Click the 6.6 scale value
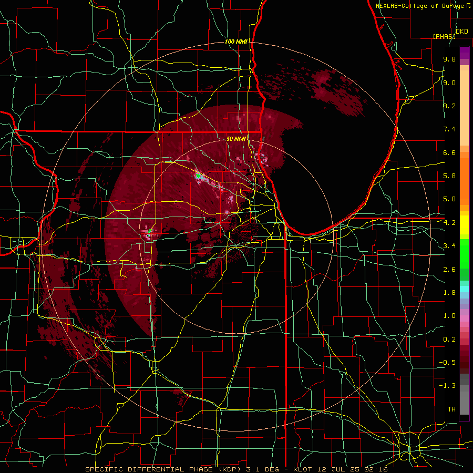The width and height of the screenshot is (473, 473). pos(449,152)
